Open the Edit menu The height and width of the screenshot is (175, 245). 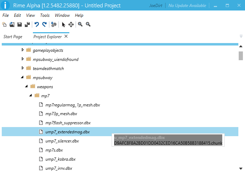17,15
